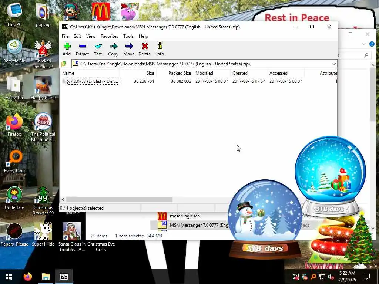
Task: Sort by the Accessed column header
Action: coord(286,73)
